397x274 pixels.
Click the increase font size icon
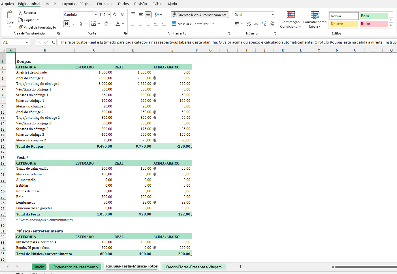pos(115,15)
